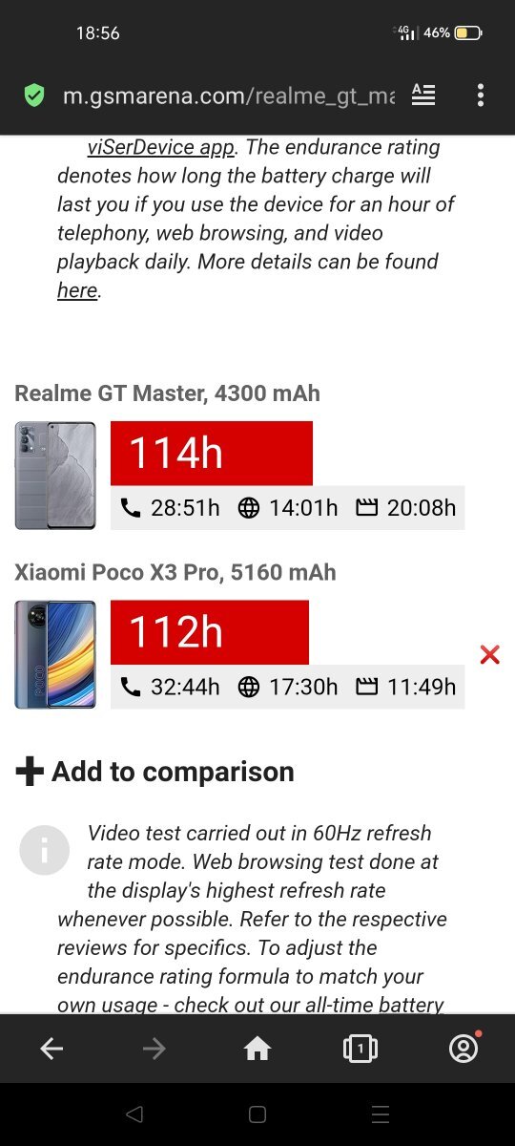Tap the Android system back triangle
Viewport: 515px width, 1146px height.
[134, 1114]
